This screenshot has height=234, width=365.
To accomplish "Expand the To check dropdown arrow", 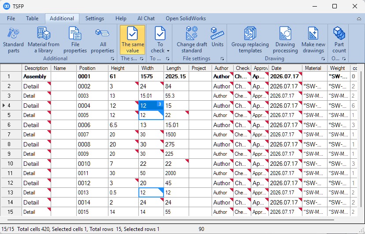I will click(168, 51).
